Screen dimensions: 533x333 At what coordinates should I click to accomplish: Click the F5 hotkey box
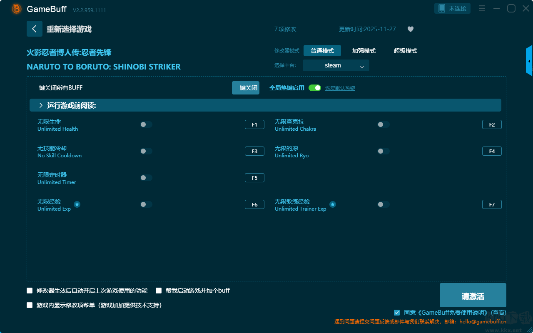click(254, 178)
